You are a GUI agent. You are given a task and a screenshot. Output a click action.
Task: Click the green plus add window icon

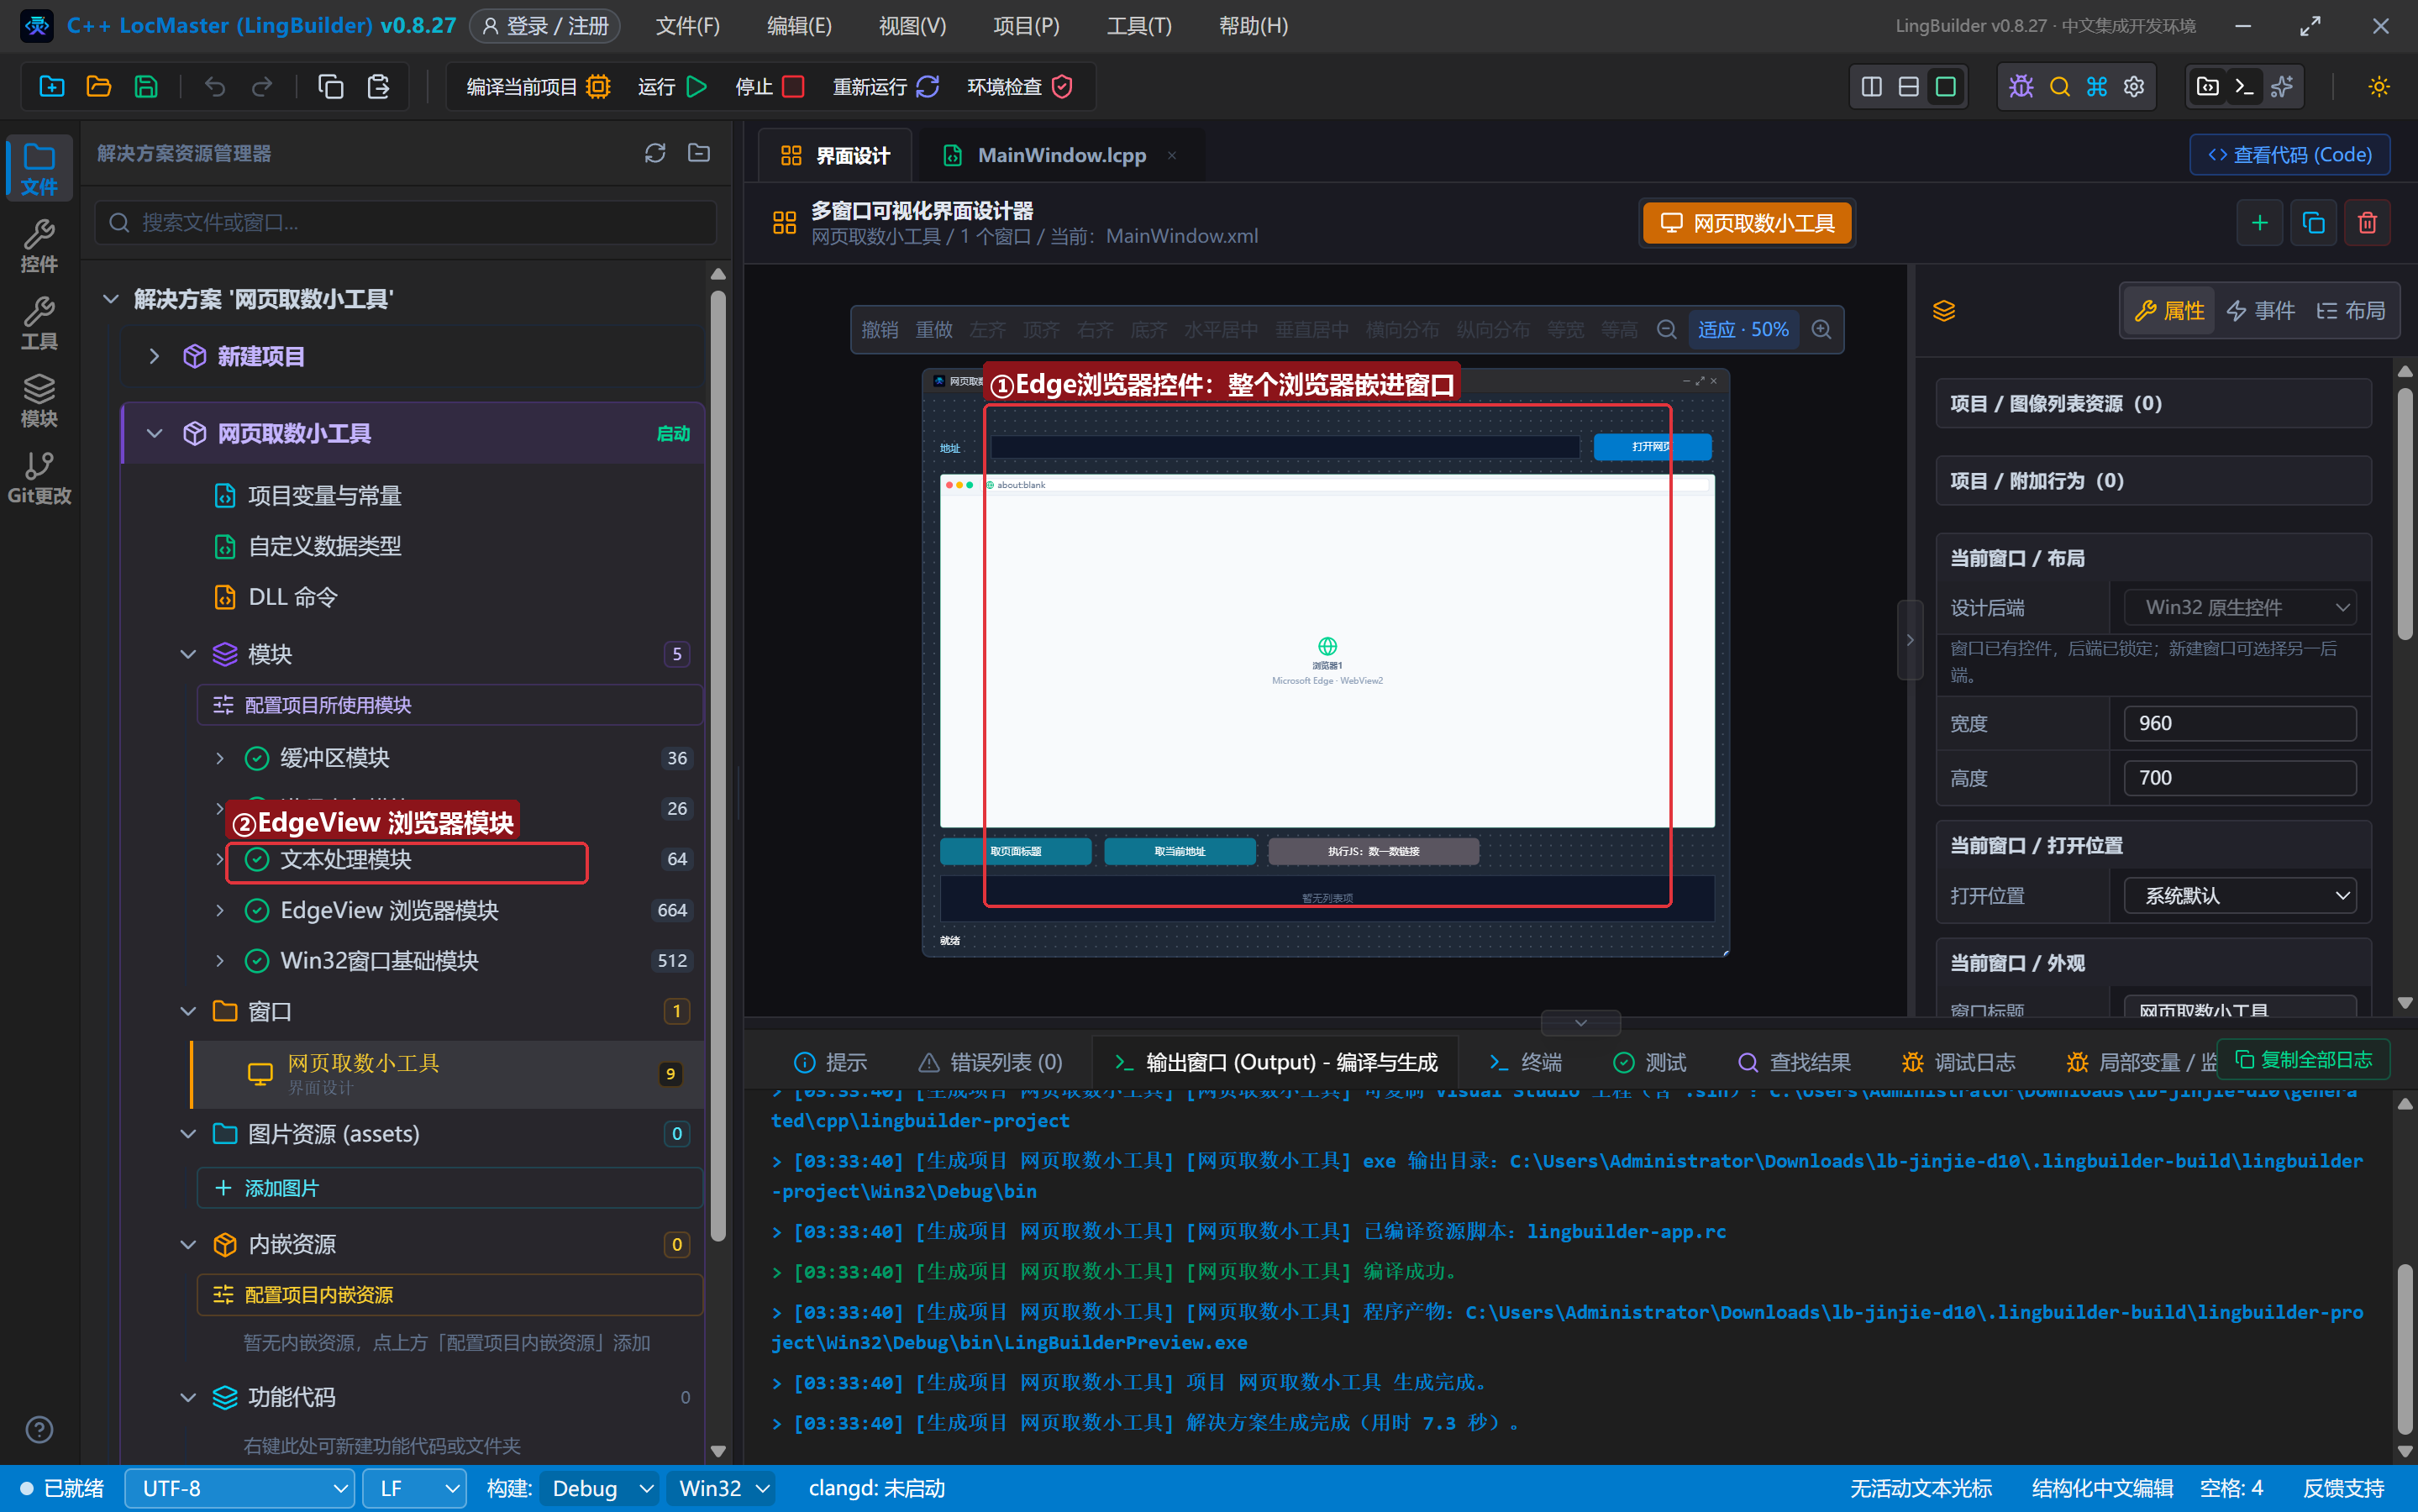2259,222
